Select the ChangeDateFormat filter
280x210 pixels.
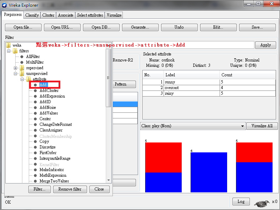click(x=55, y=124)
